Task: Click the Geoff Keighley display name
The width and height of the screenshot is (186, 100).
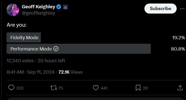Action: coord(38,7)
